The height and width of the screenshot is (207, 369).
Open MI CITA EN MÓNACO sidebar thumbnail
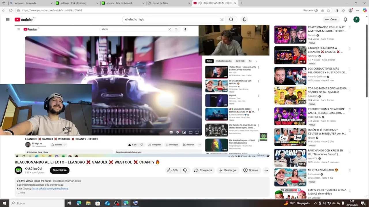tap(290, 177)
